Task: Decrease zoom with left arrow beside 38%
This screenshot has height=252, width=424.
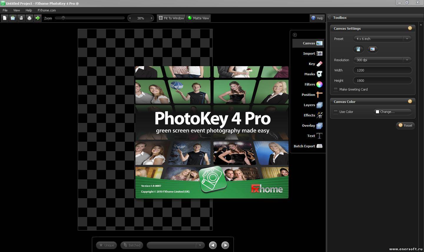Action: (x=130, y=18)
